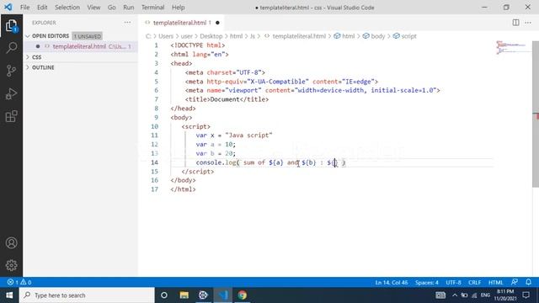Open Google Chrome from the taskbar
539x303 pixels.
point(243,295)
